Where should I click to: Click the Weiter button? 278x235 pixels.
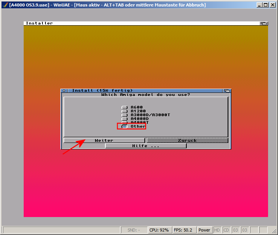104,141
